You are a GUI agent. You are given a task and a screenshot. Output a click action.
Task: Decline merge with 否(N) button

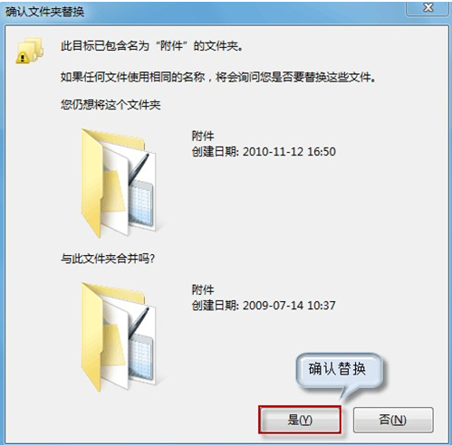(x=393, y=420)
